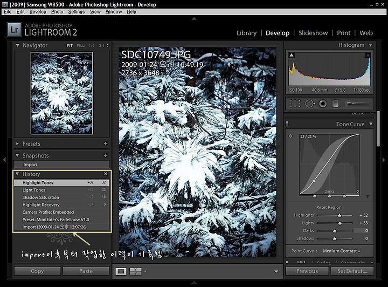Open Point Curve Medium Contrast dropdown

[342, 251]
